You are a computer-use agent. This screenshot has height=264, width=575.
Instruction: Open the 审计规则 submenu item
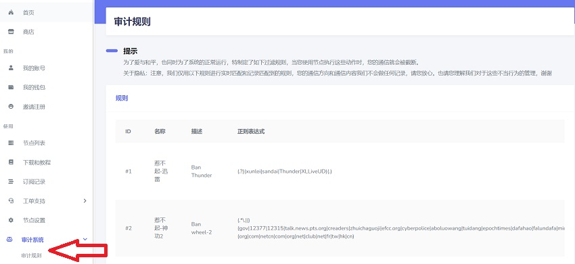[32, 256]
